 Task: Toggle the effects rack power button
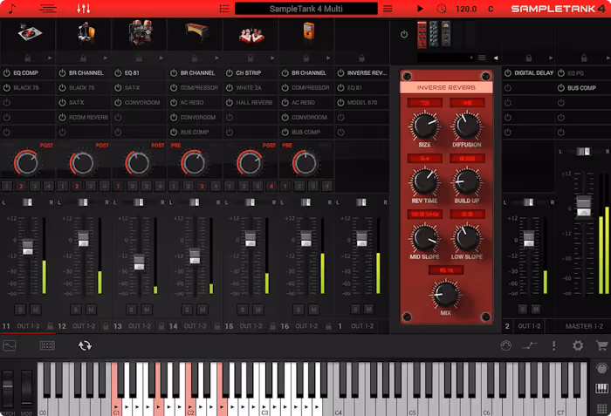(x=404, y=34)
